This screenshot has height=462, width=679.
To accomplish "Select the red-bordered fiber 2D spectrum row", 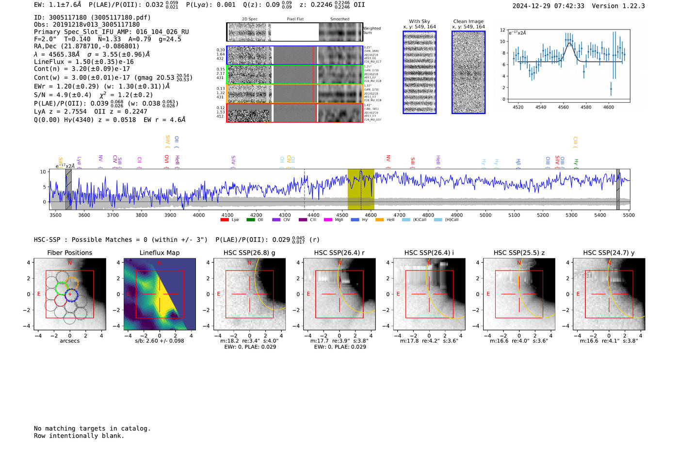I will pos(294,112).
